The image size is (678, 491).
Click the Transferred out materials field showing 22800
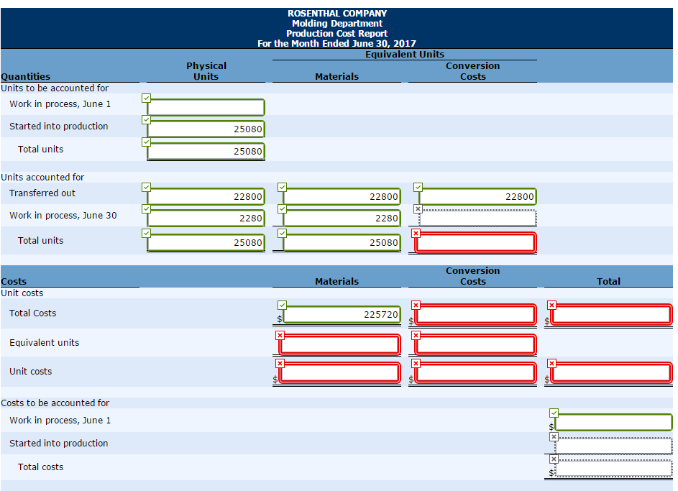(342, 196)
